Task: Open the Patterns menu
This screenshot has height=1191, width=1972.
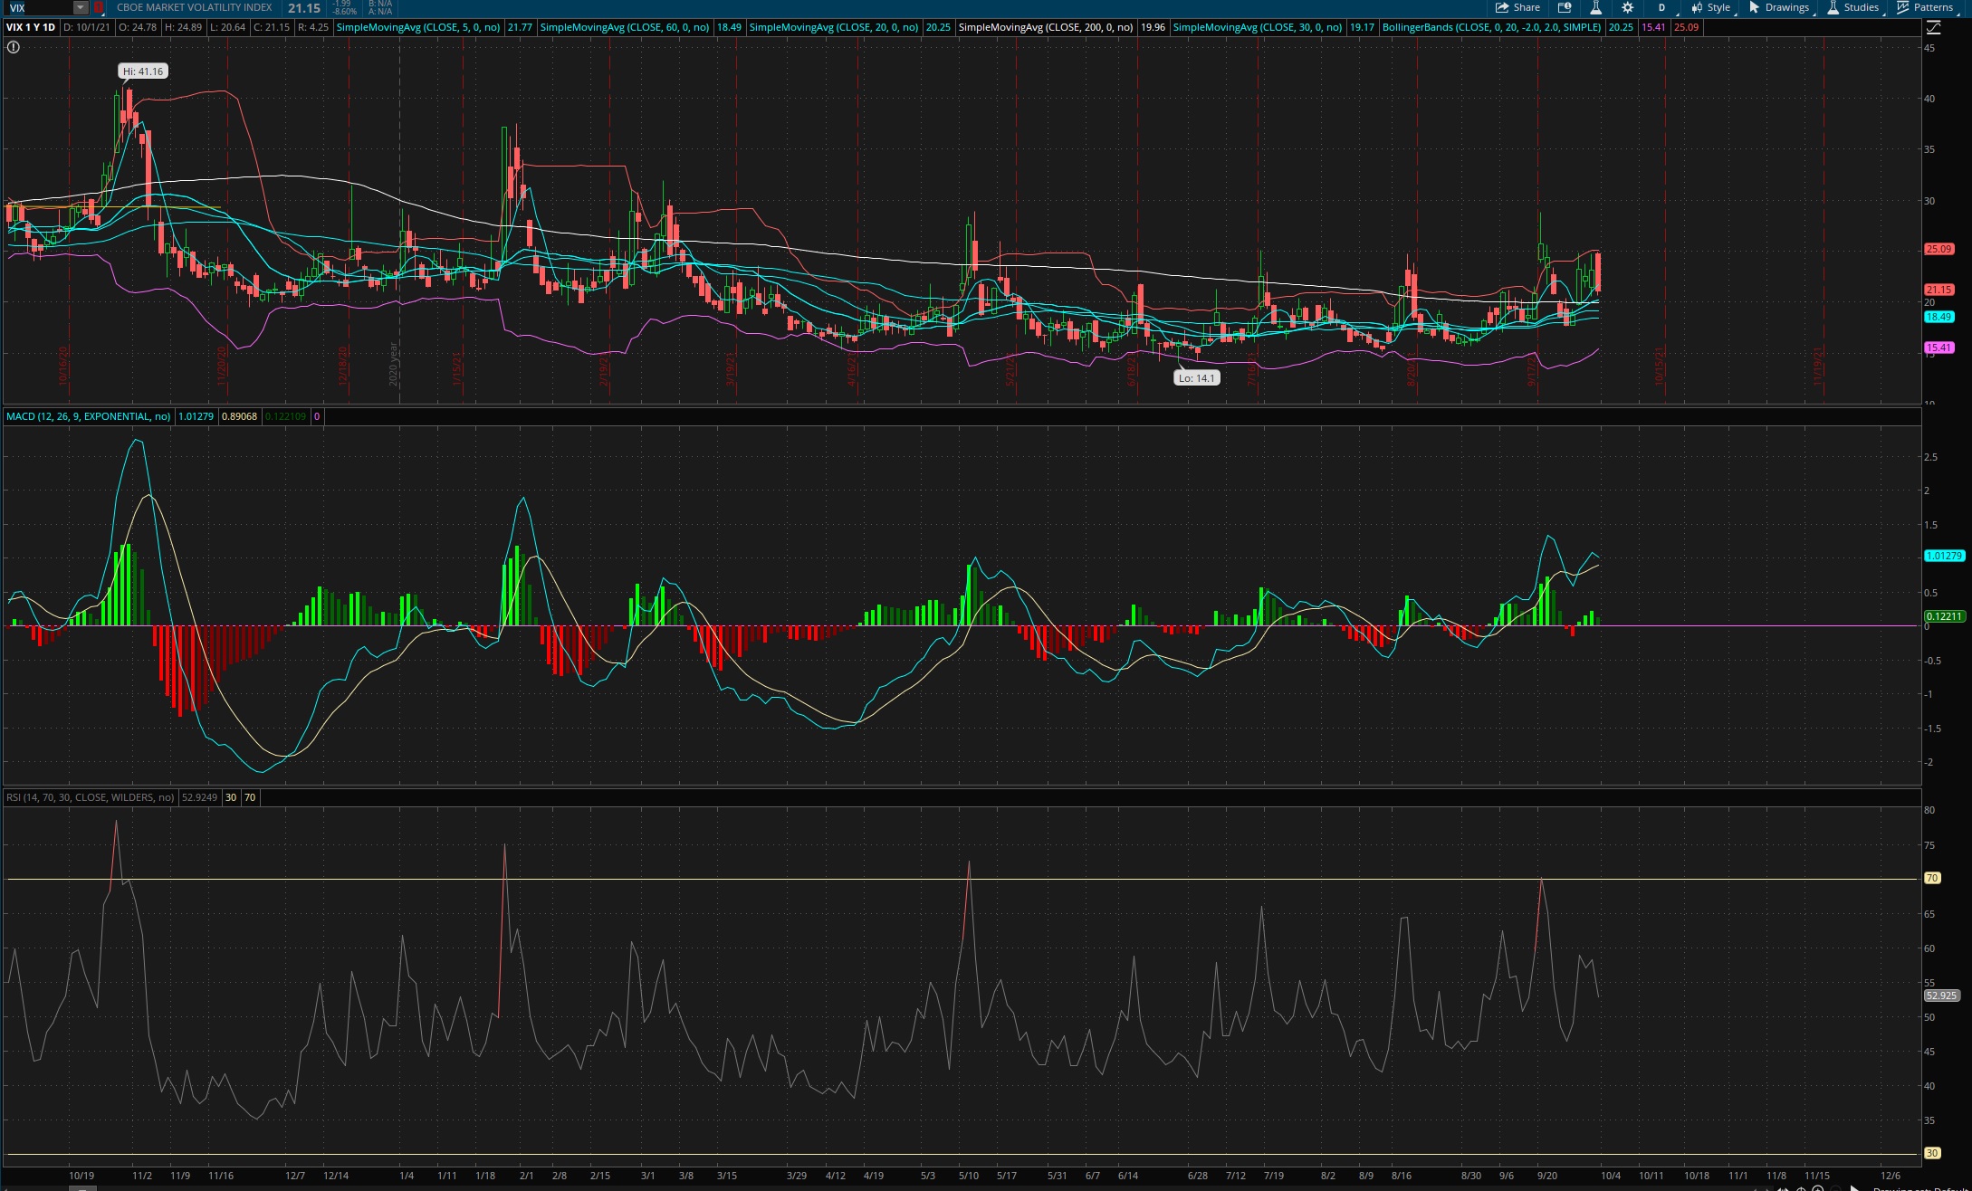Action: click(1926, 7)
